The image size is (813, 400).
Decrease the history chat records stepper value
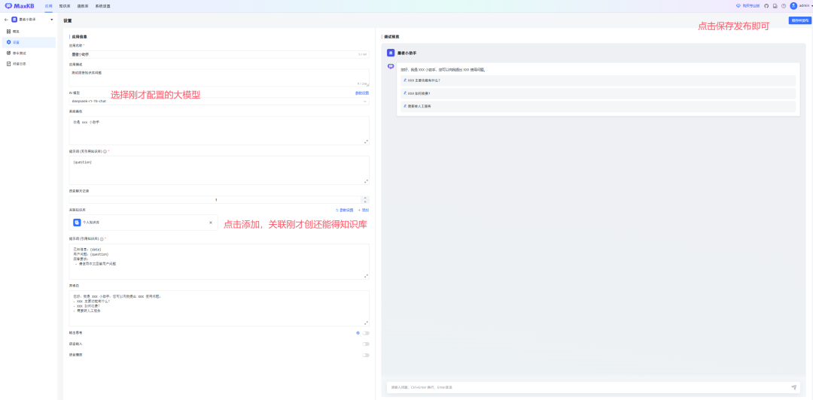tap(366, 202)
